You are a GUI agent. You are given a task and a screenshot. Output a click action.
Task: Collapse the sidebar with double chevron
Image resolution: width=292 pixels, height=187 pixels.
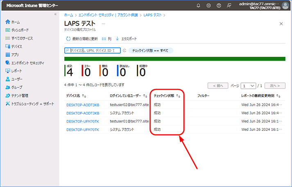[x=55, y=14]
